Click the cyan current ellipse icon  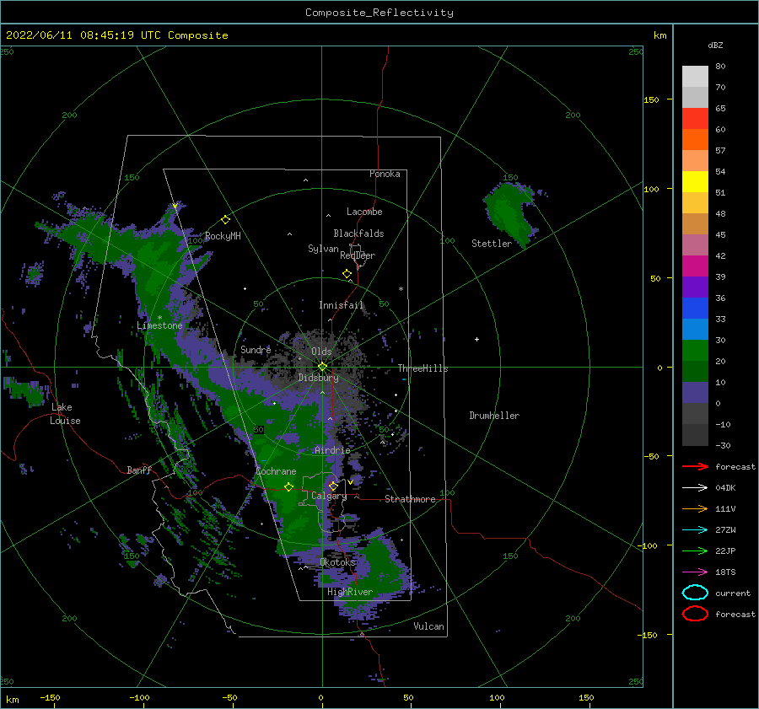tap(695, 593)
